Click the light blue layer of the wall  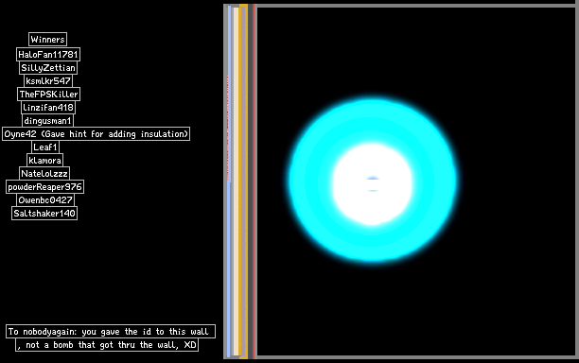click(229, 181)
